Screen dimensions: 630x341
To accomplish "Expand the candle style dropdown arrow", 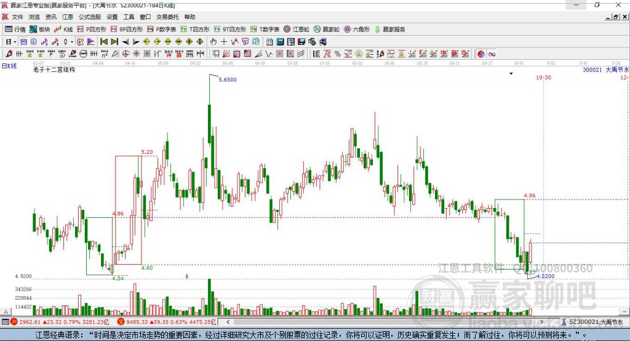I will [72, 42].
